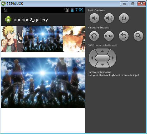Tap the hardware Back arrow button
This screenshot has height=134, width=147.
coord(124,36)
